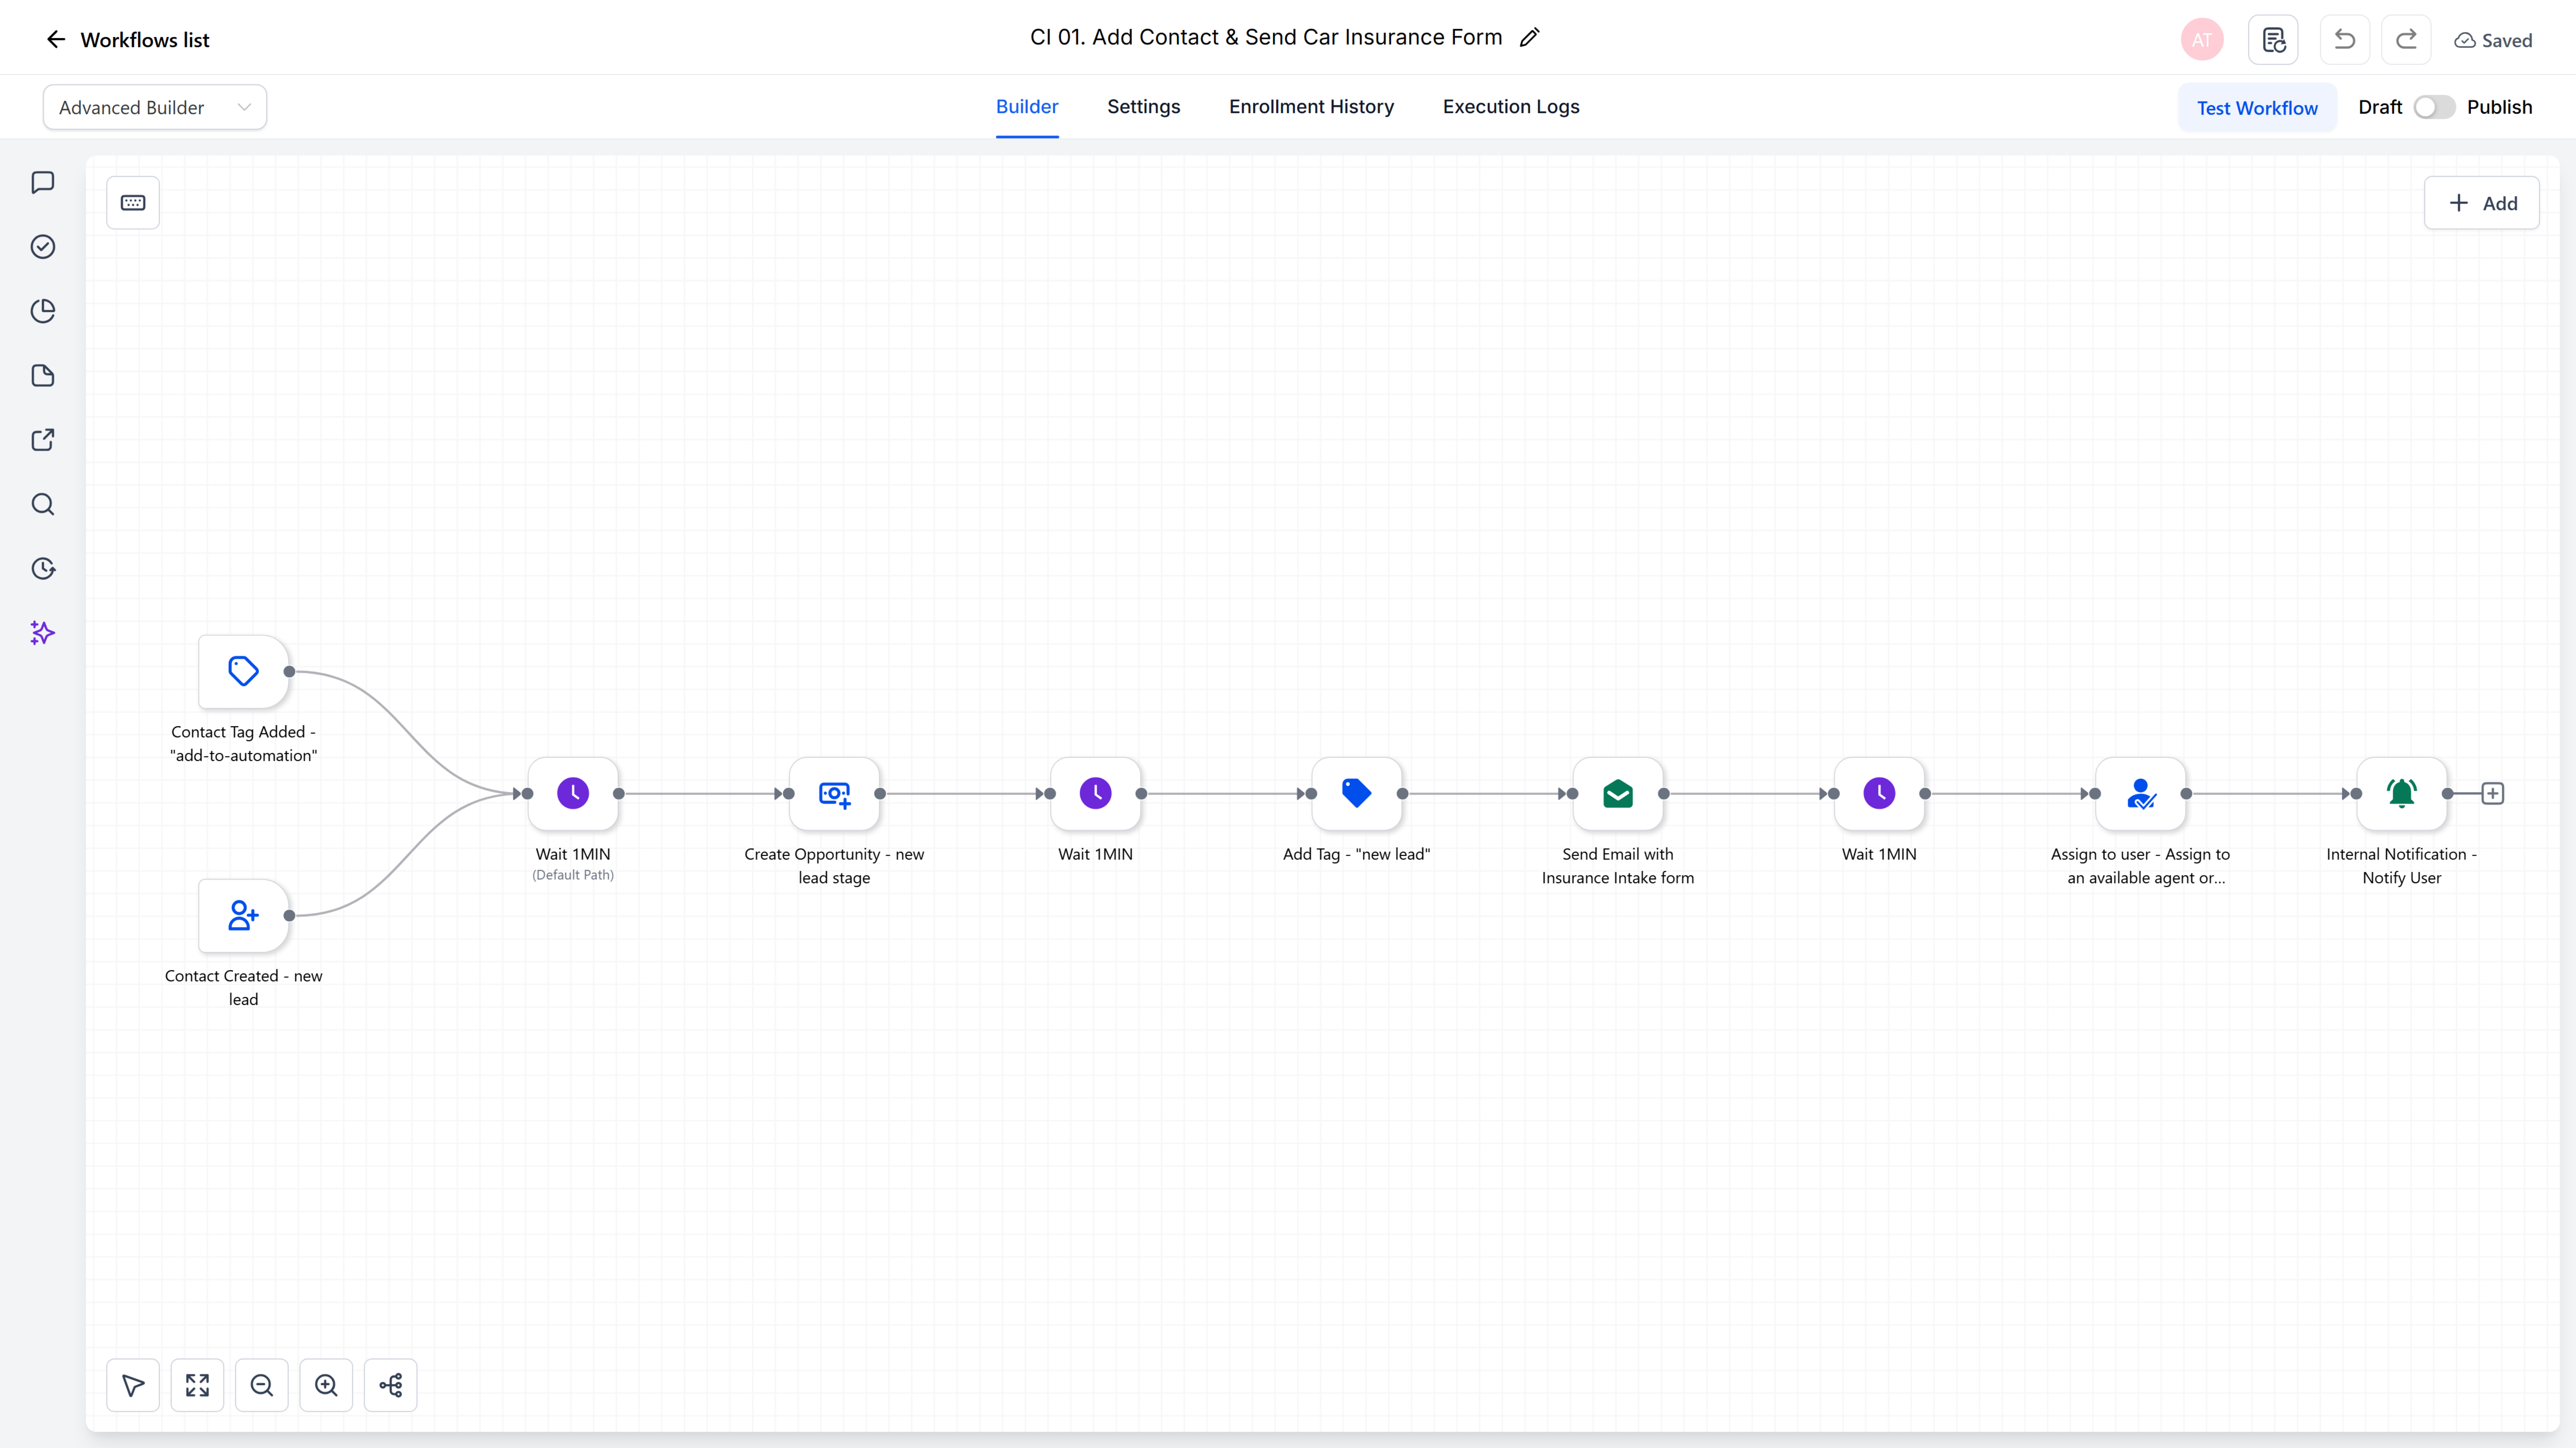Viewport: 2576px width, 1448px height.
Task: Undo the last change
Action: click(2345, 40)
